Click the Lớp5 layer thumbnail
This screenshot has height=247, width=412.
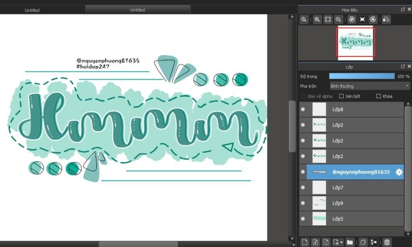point(319,218)
